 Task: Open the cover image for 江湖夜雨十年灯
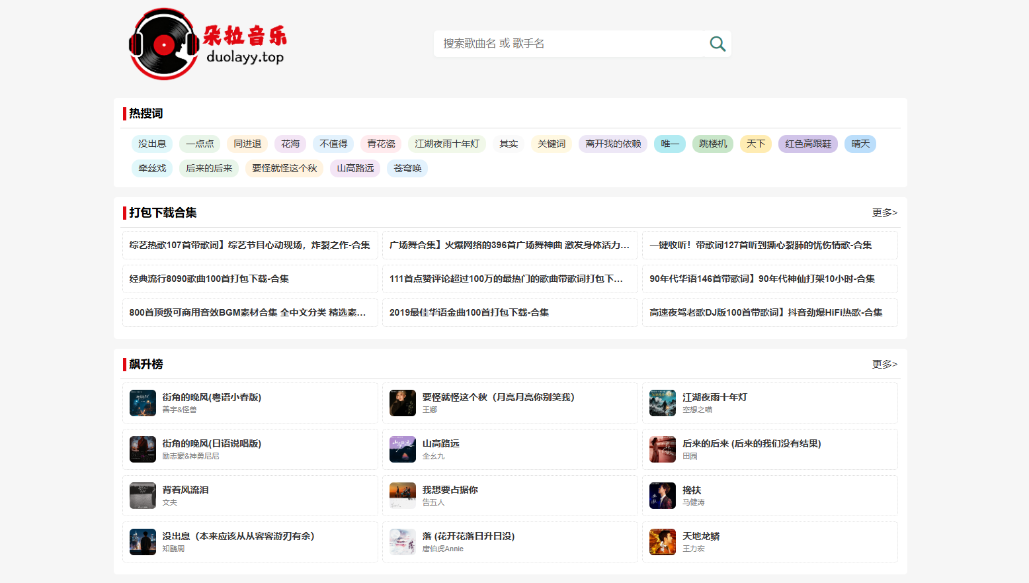(x=662, y=403)
